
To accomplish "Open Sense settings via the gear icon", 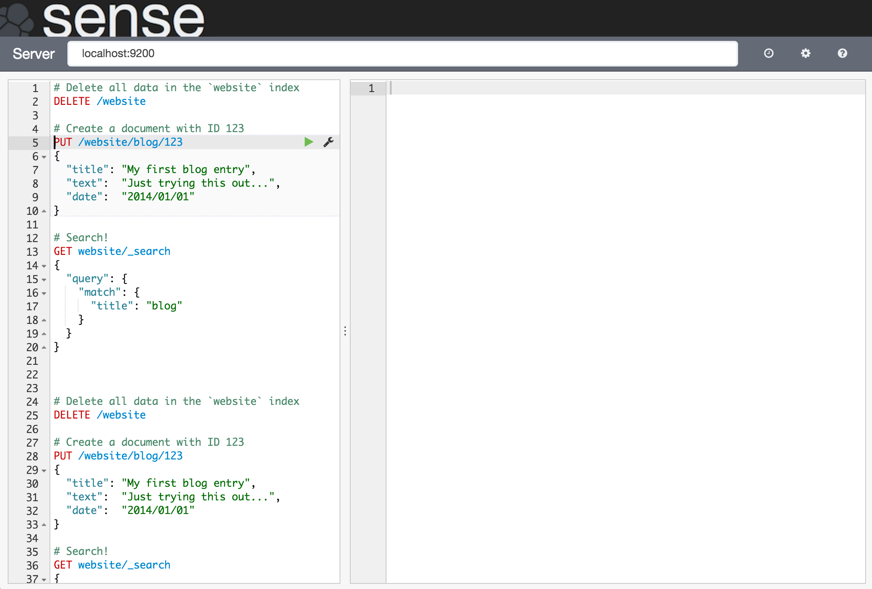I will tap(805, 53).
